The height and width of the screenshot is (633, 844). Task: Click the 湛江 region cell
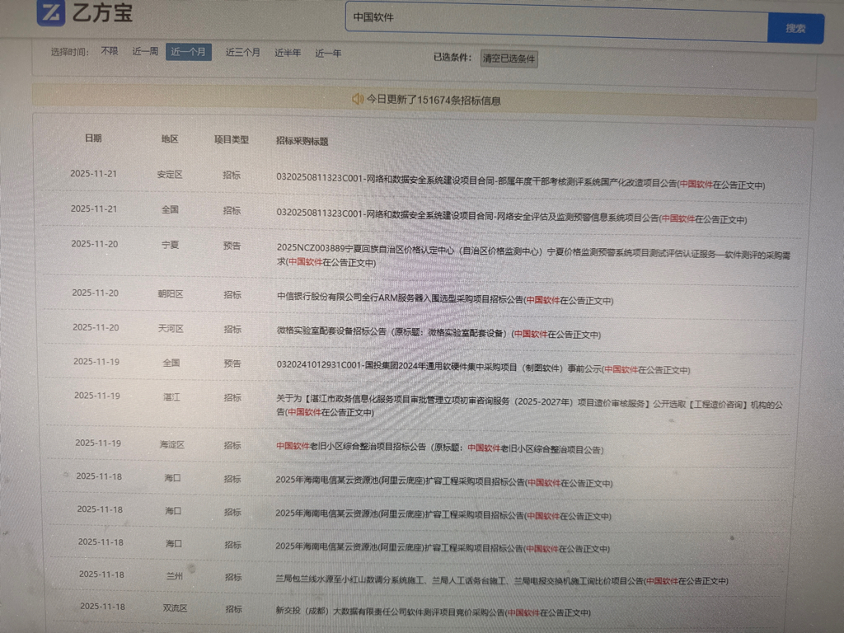(x=171, y=397)
